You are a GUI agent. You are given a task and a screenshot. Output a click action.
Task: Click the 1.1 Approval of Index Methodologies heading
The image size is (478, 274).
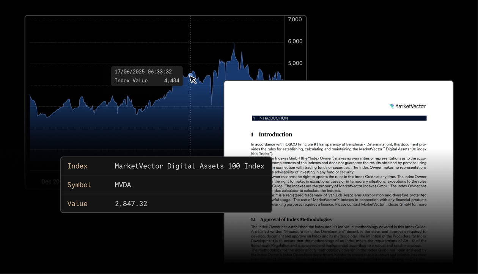coord(291,219)
